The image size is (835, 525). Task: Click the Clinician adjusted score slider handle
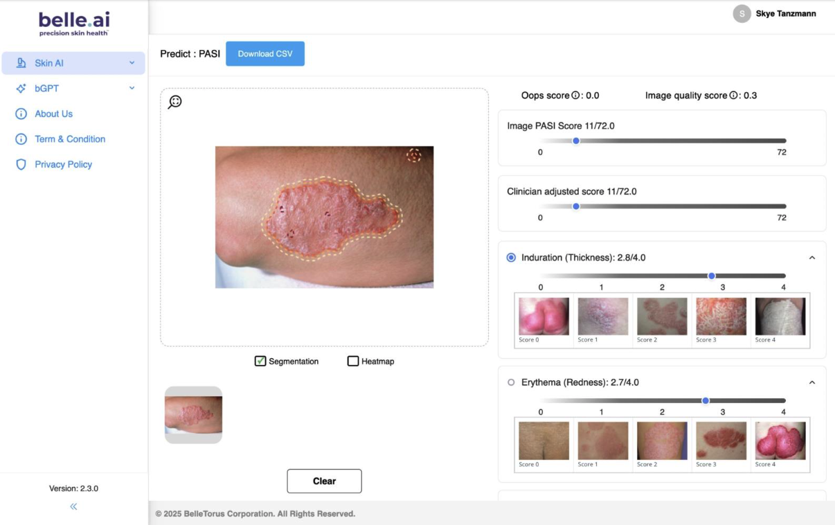tap(576, 206)
